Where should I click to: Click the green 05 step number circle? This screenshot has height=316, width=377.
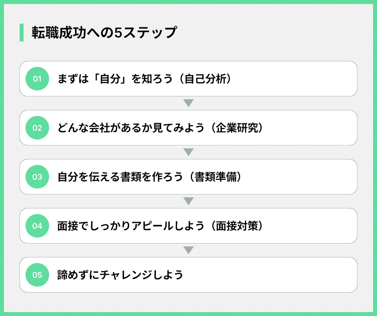37,275
